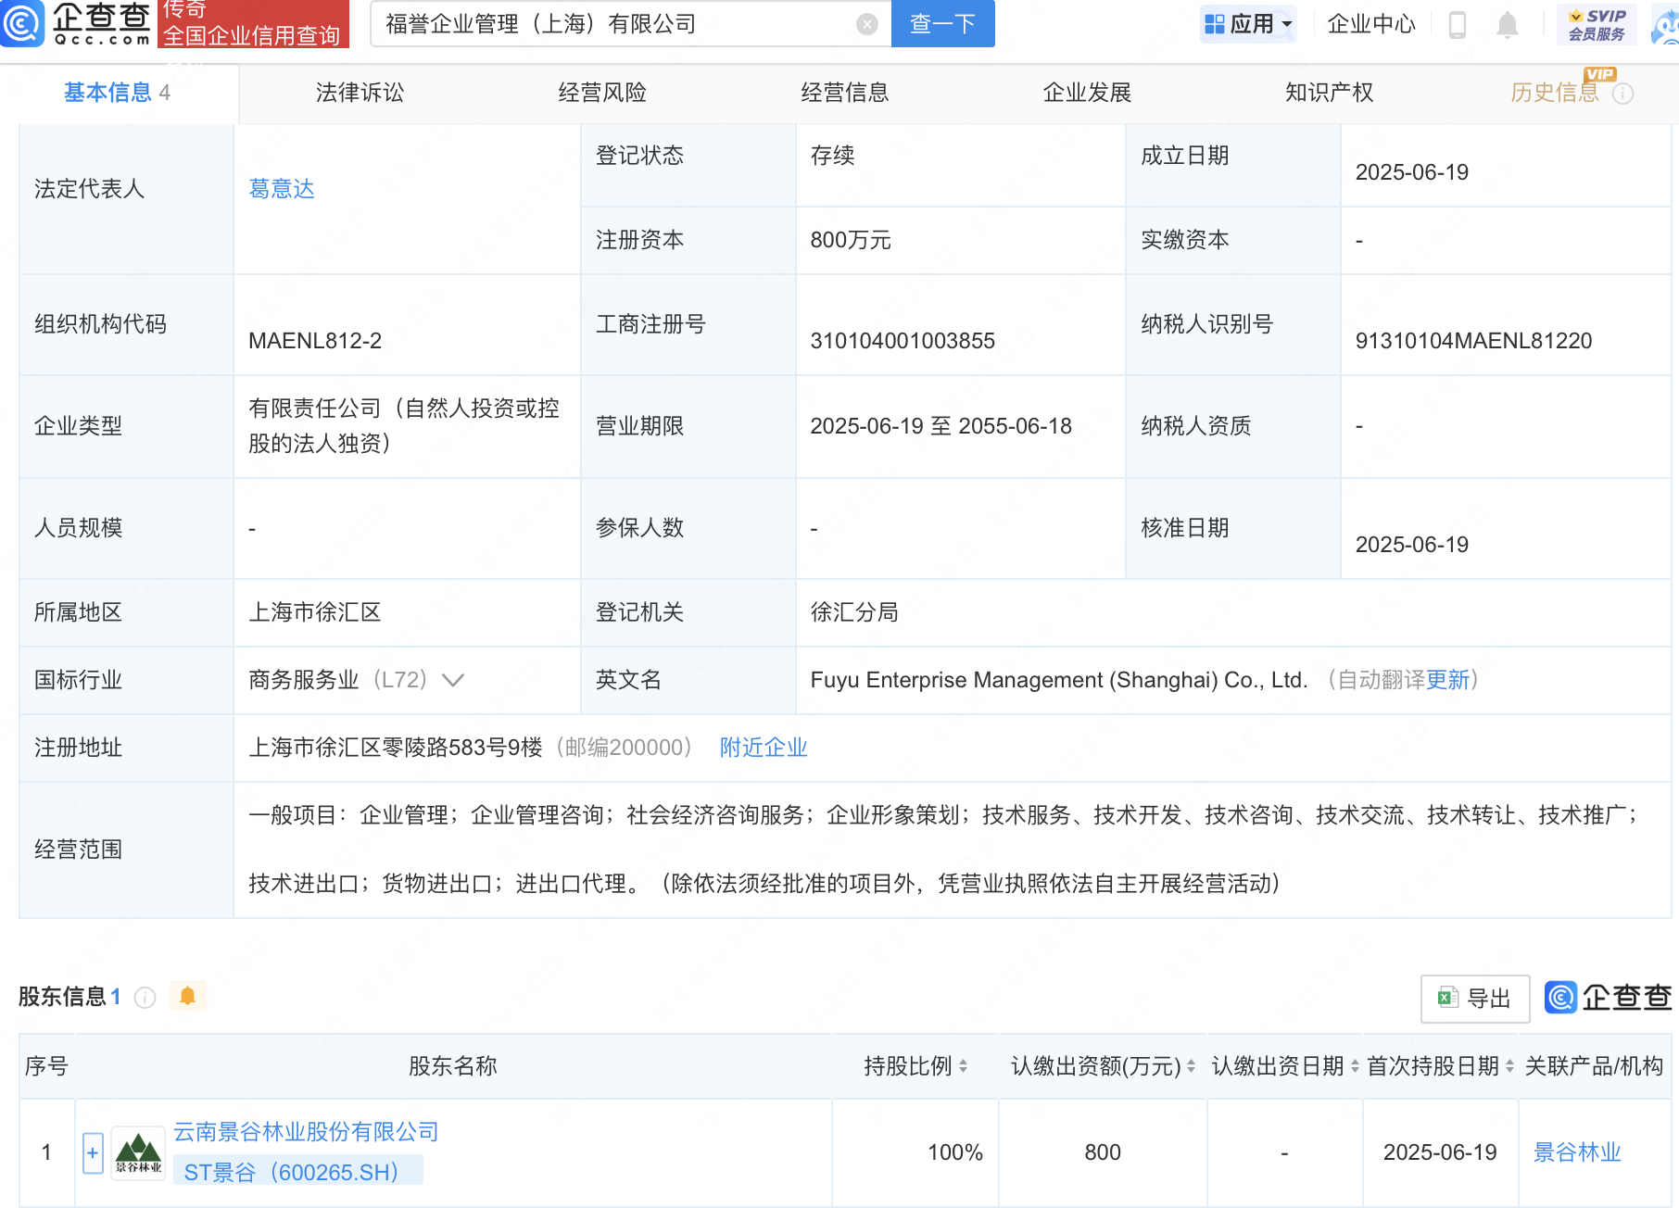
Task: Open legal representative 葛意达 profile
Action: click(282, 189)
